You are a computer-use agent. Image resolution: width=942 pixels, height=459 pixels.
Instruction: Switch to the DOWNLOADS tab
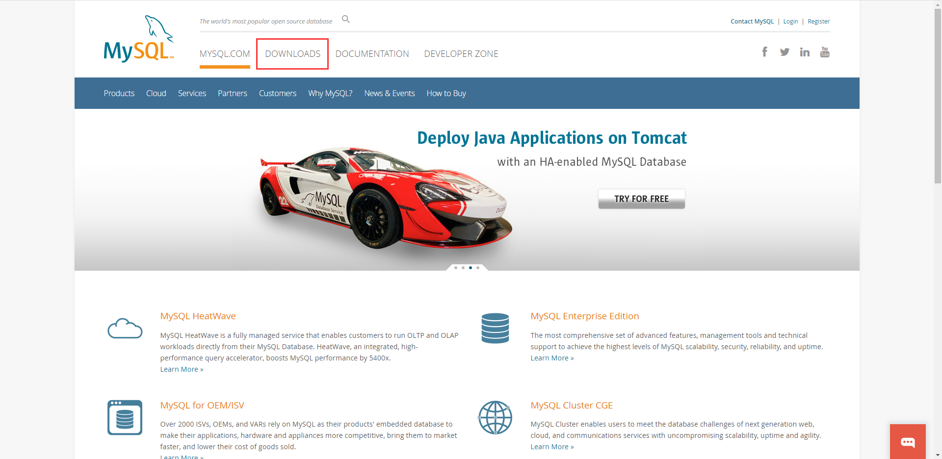point(292,53)
